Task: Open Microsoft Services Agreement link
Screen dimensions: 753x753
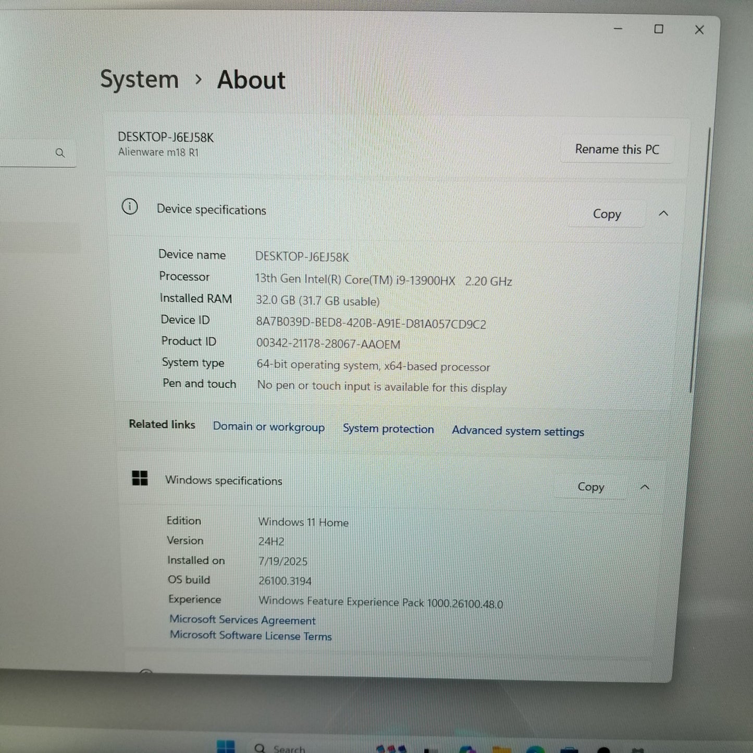Action: 242,620
